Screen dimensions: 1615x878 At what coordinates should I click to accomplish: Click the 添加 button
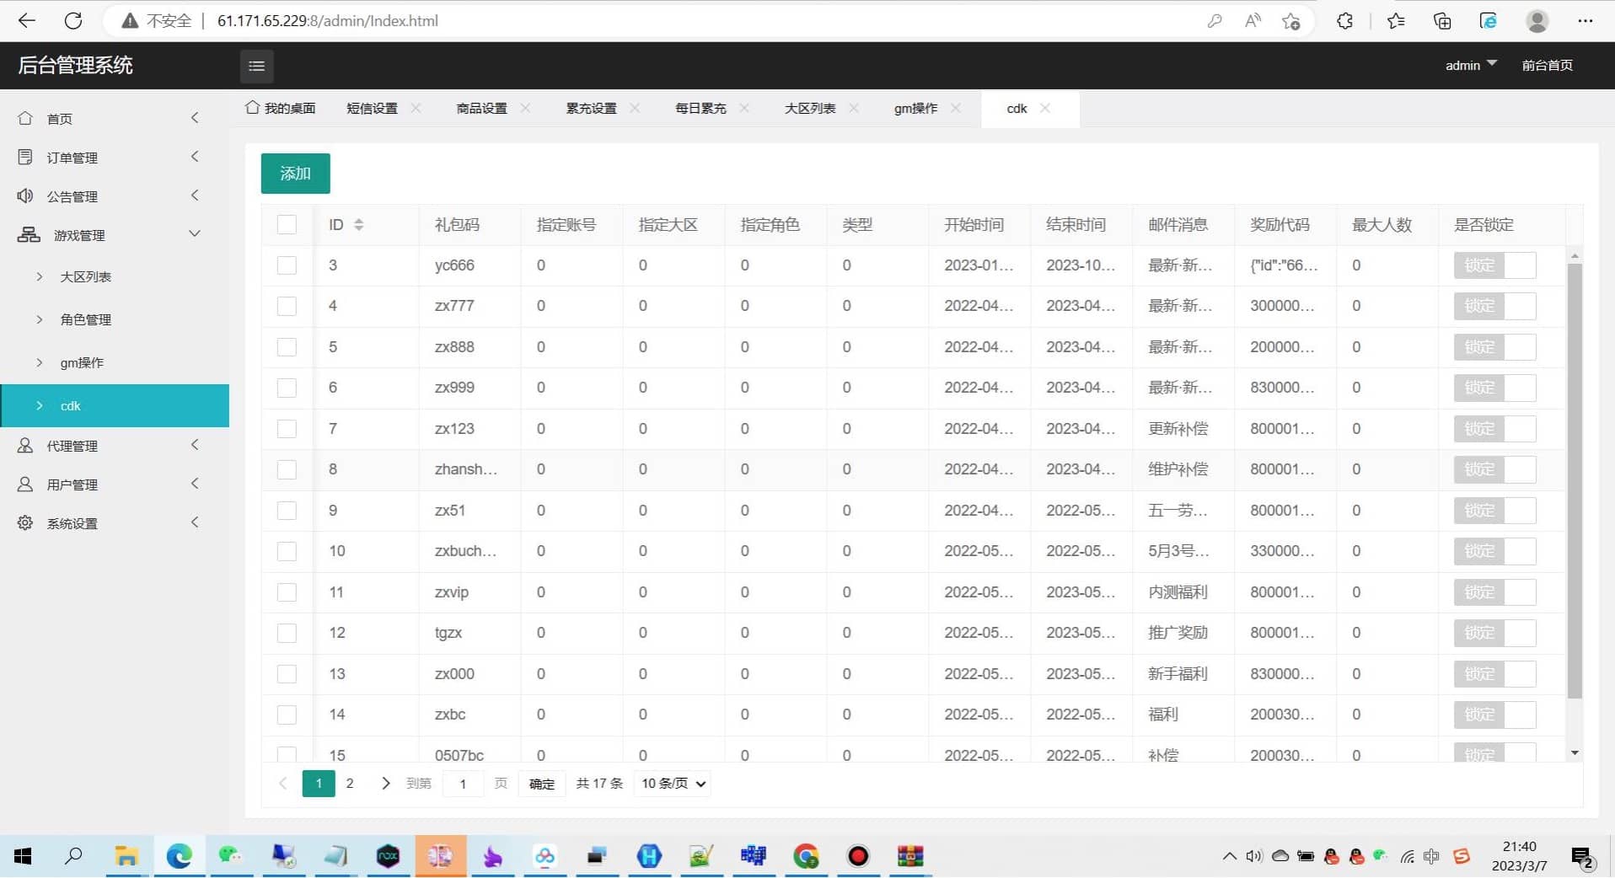tap(295, 174)
